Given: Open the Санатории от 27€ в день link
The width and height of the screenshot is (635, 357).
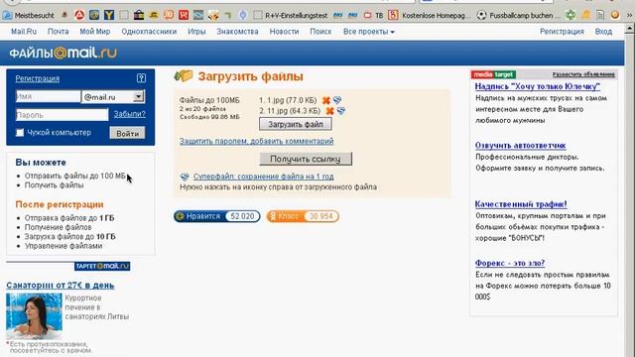Looking at the screenshot, I should [61, 285].
